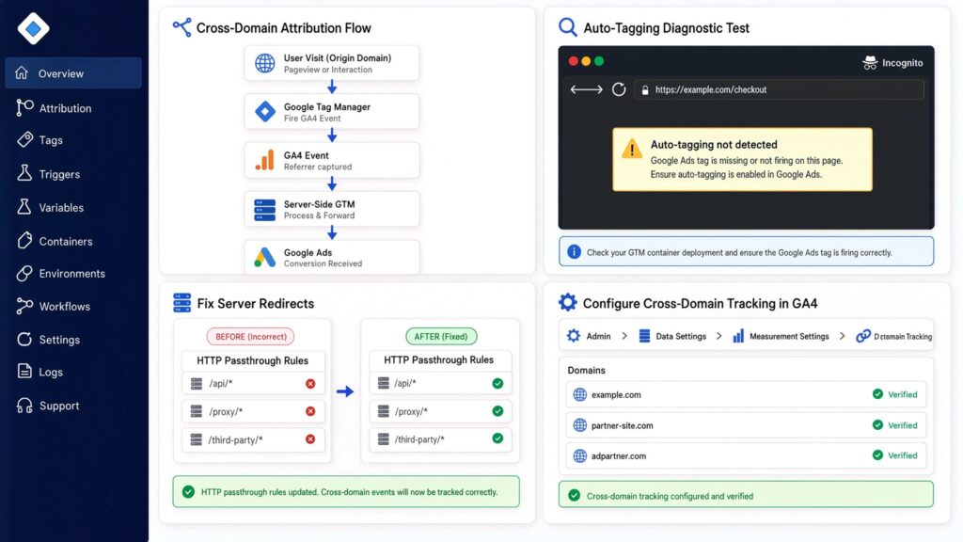Image resolution: width=963 pixels, height=542 pixels.
Task: Click the Auto-Tagging Diagnostic magnifier icon
Action: 567,27
